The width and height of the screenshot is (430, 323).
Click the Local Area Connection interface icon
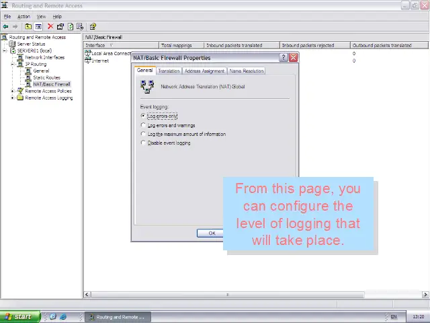tap(88, 53)
